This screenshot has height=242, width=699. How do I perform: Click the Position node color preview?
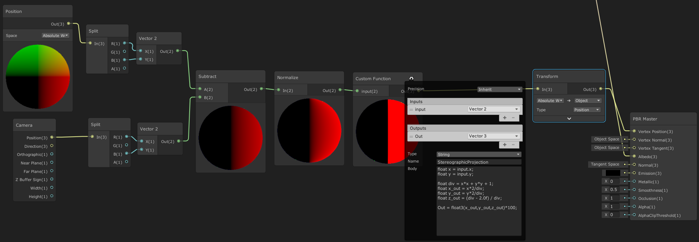pos(38,76)
